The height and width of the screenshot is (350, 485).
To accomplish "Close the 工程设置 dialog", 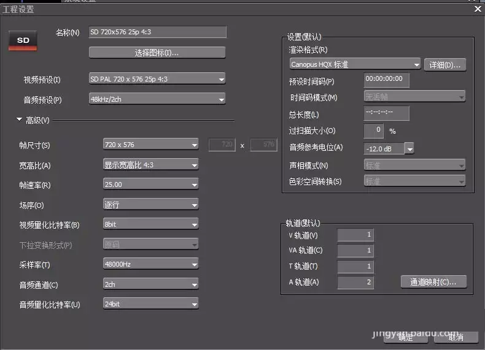I will (478, 9).
